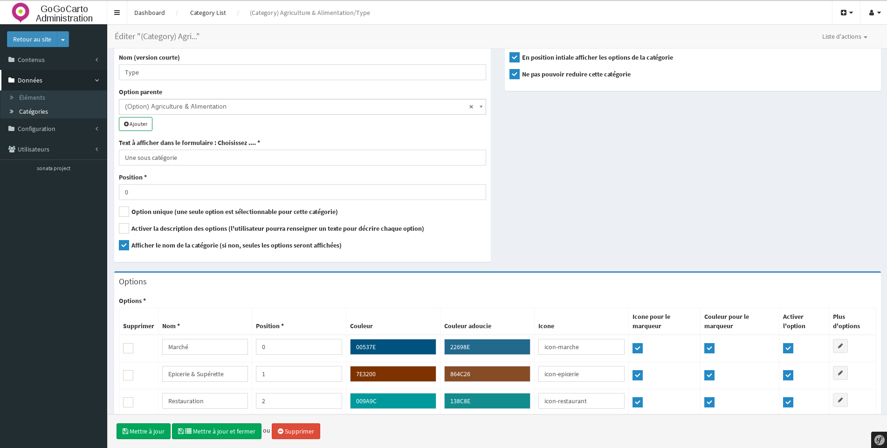Image resolution: width=887 pixels, height=448 pixels.
Task: Open the Retour au site dropdown caret
Action: [x=63, y=40]
